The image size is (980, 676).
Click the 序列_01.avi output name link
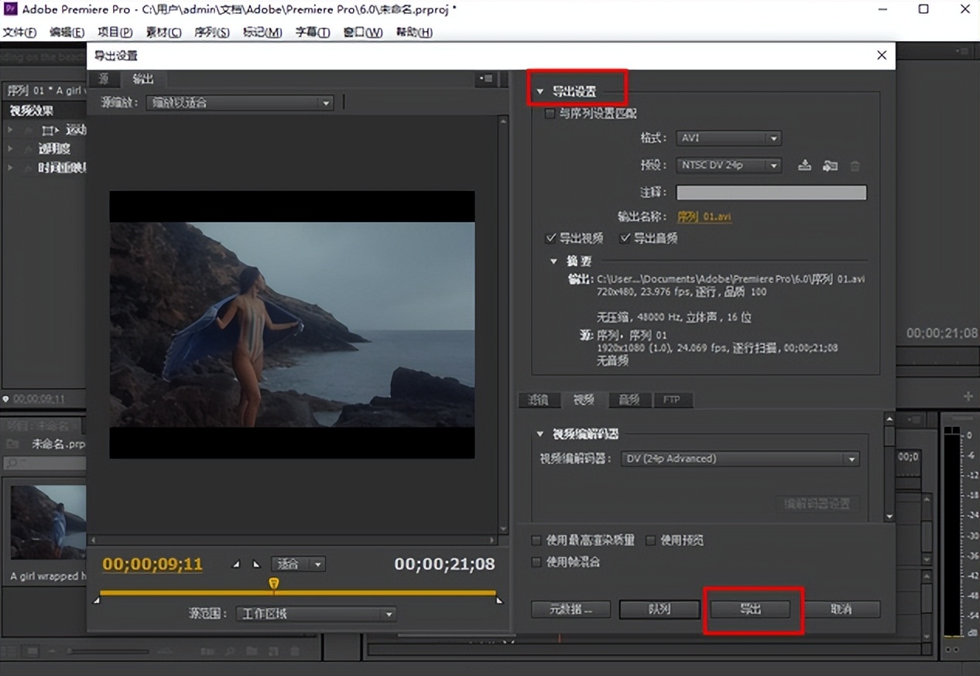point(704,217)
